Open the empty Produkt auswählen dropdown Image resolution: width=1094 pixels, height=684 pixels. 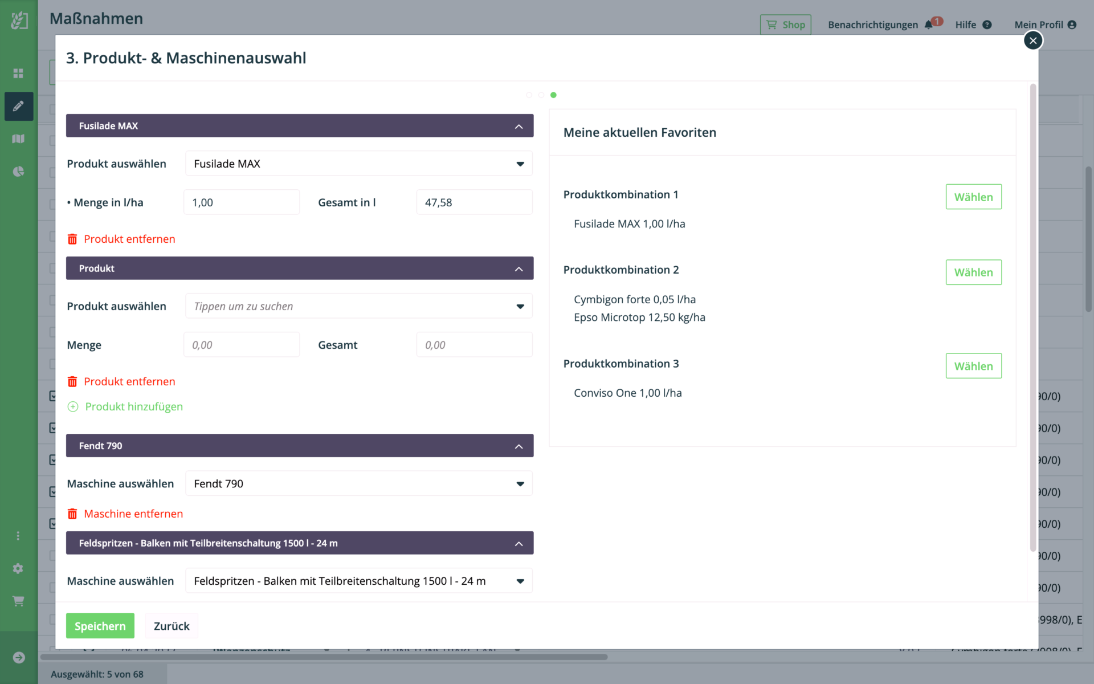tap(359, 306)
